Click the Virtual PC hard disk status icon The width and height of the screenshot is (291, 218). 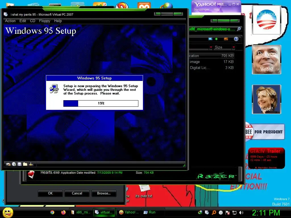click(8, 164)
